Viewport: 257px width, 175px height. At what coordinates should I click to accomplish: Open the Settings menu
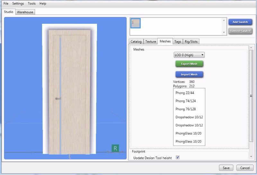point(18,4)
